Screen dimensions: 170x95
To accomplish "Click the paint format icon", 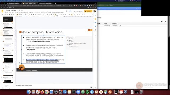I will tap(11, 15).
